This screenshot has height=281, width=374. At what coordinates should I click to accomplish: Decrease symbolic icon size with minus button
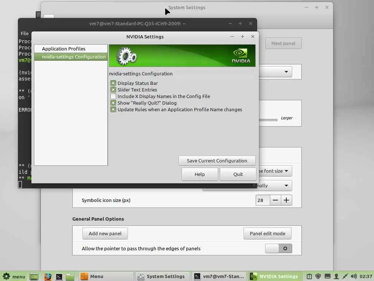point(275,200)
